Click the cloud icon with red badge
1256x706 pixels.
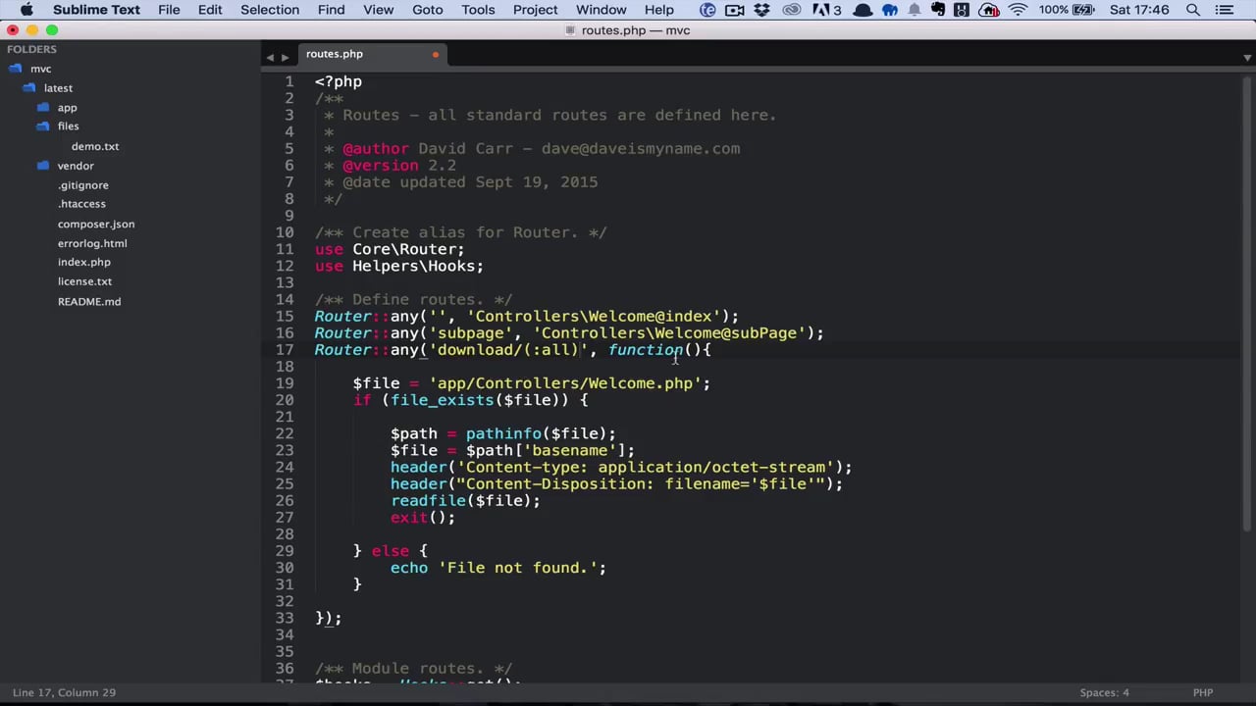pyautogui.click(x=989, y=10)
